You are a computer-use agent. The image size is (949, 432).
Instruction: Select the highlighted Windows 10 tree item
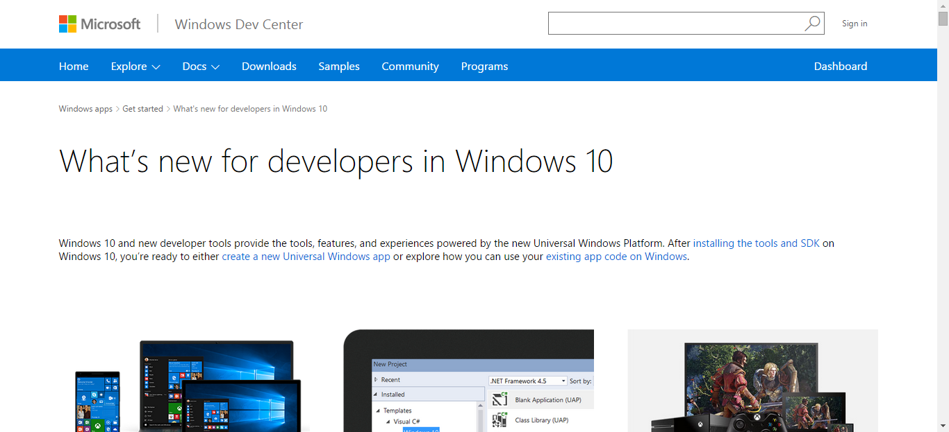420,430
